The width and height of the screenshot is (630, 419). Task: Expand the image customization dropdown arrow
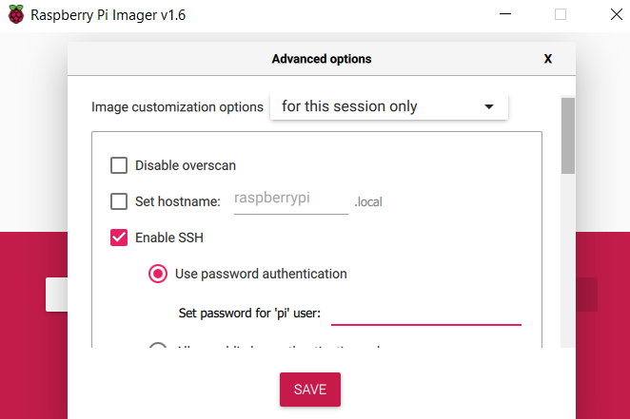click(x=489, y=106)
